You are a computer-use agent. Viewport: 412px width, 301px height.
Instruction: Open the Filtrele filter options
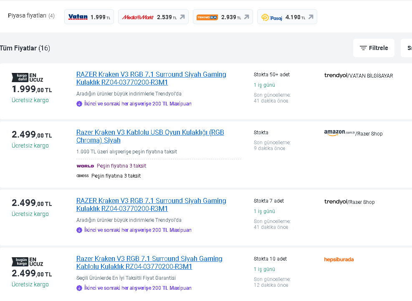click(374, 48)
